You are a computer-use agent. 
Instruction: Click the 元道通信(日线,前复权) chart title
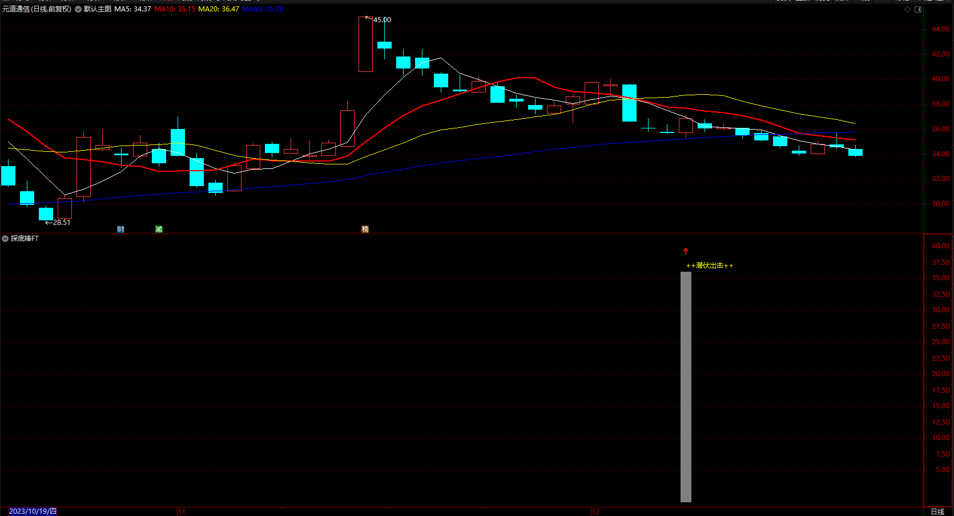(x=37, y=9)
